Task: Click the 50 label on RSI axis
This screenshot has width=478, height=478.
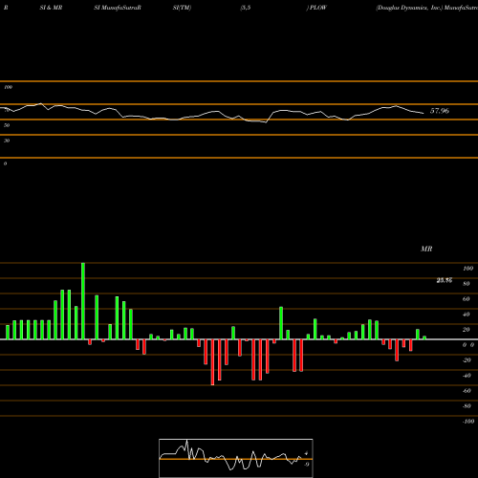Action: click(x=7, y=125)
